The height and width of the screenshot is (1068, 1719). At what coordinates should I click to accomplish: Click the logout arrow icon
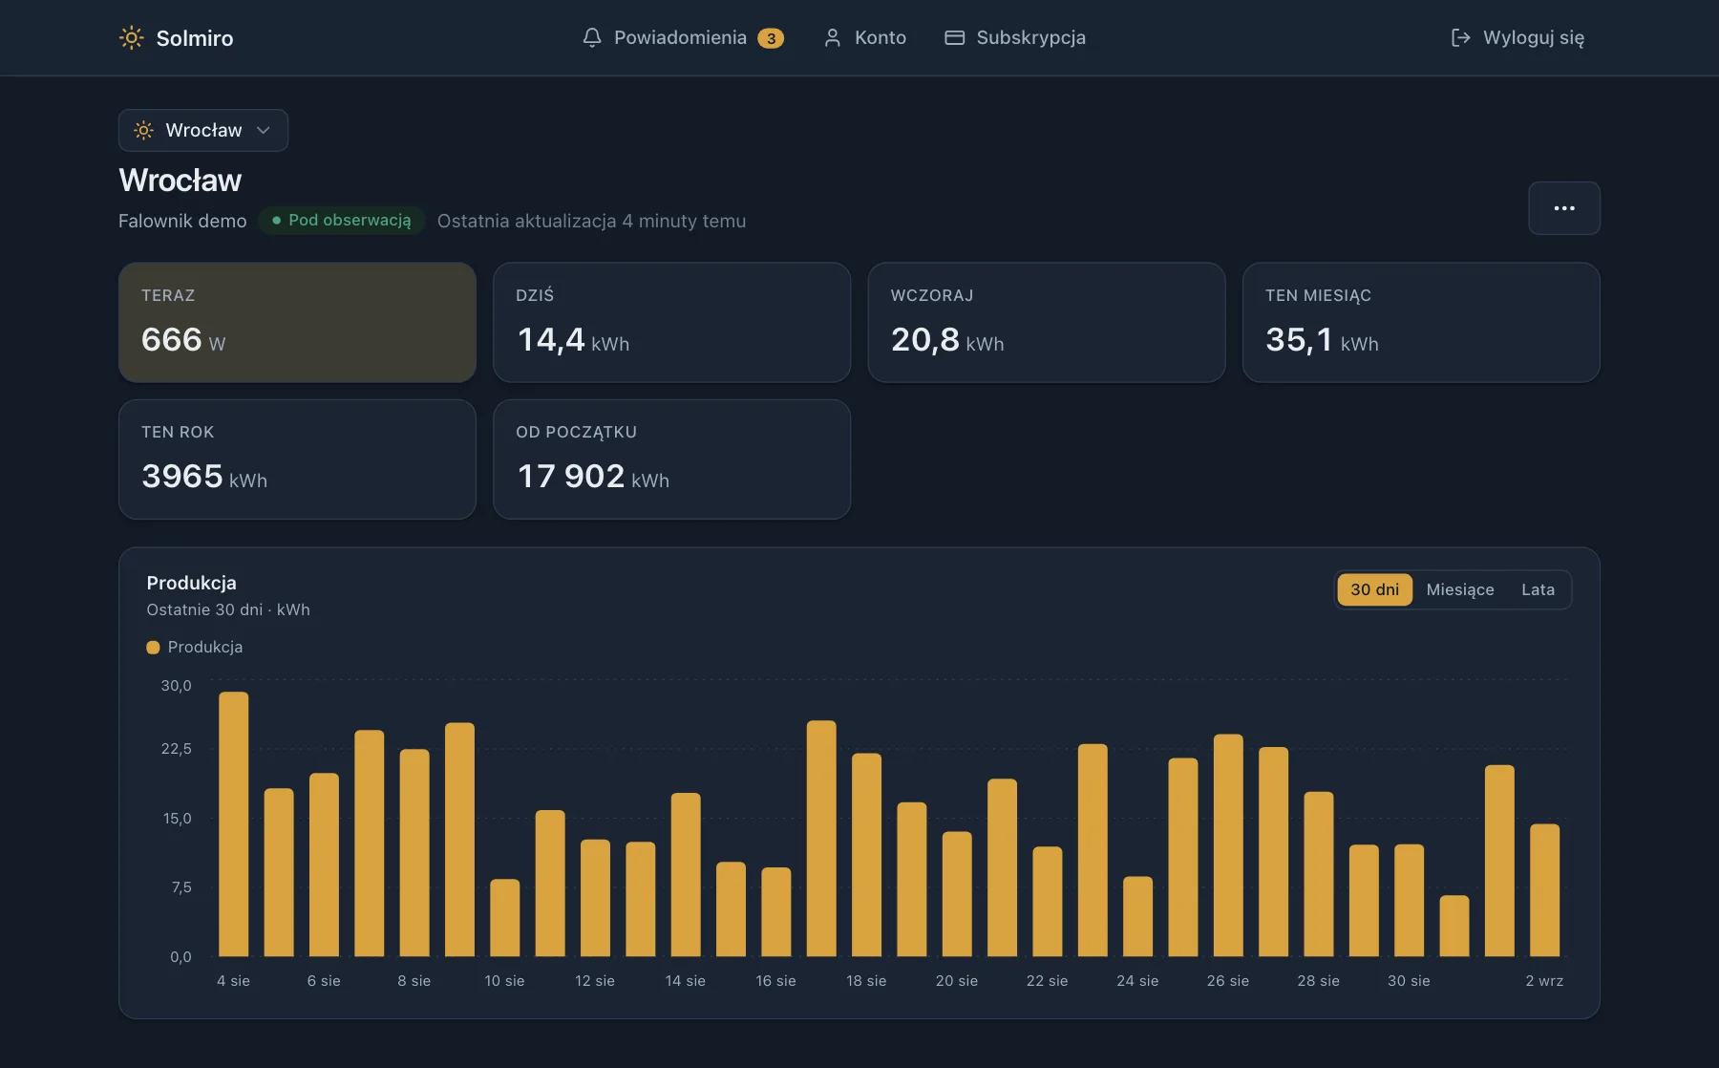click(x=1460, y=37)
